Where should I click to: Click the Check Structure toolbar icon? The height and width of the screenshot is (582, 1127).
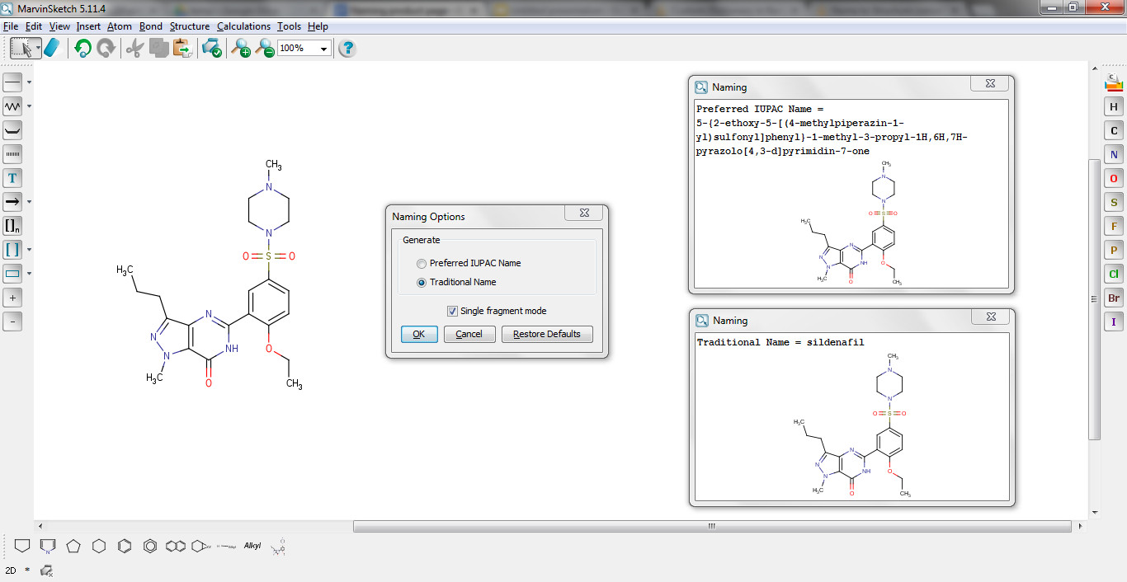click(x=211, y=48)
